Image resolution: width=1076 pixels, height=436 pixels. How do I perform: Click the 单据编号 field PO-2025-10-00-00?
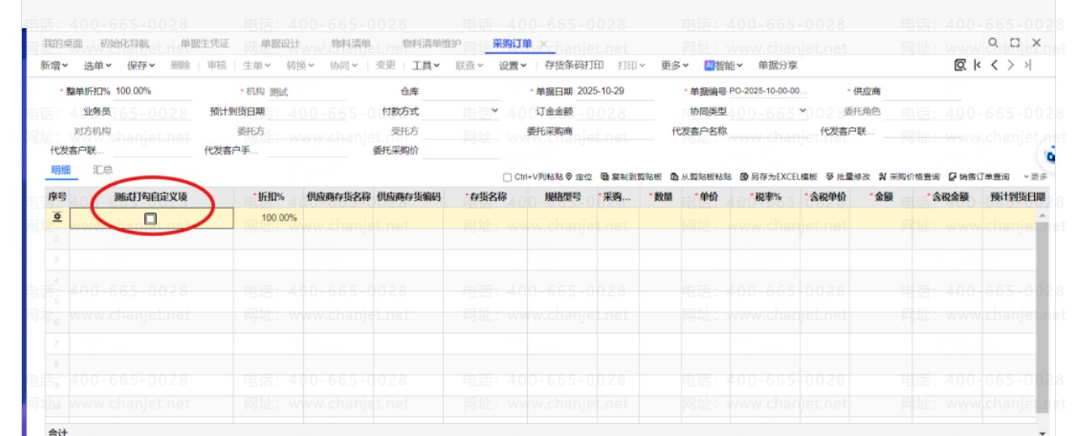click(x=769, y=91)
